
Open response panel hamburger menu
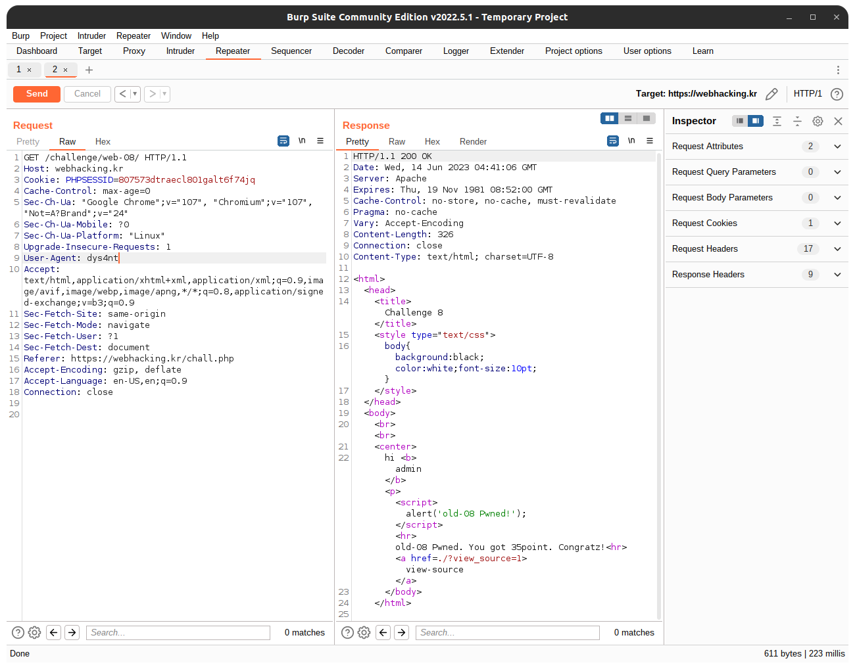coord(650,141)
